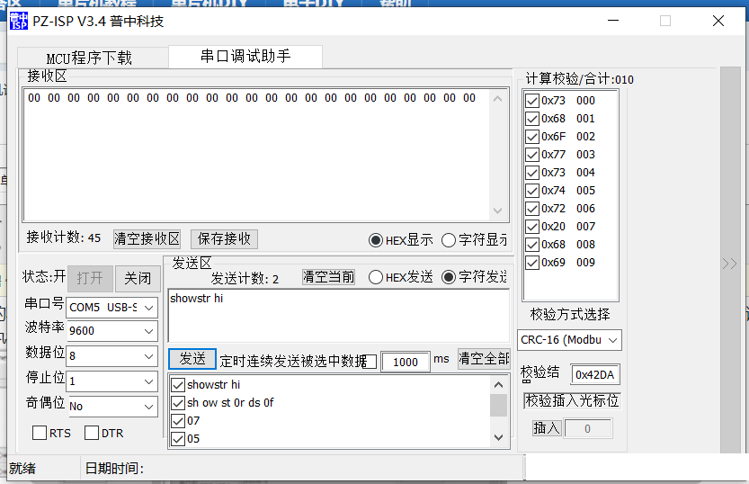Uncheck the 0x73 000 checksum entry
The height and width of the screenshot is (484, 749).
pos(532,101)
